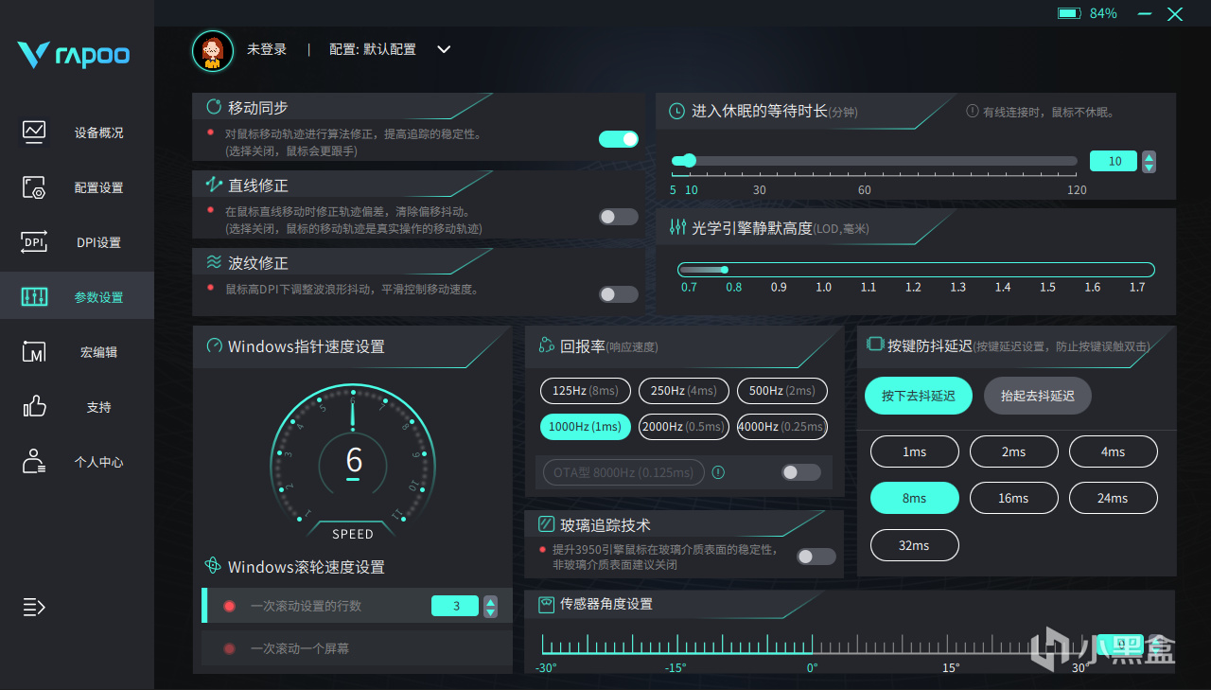This screenshot has width=1211, height=690.
Task: Open 设备概况 via its chart icon
Action: coord(34,132)
